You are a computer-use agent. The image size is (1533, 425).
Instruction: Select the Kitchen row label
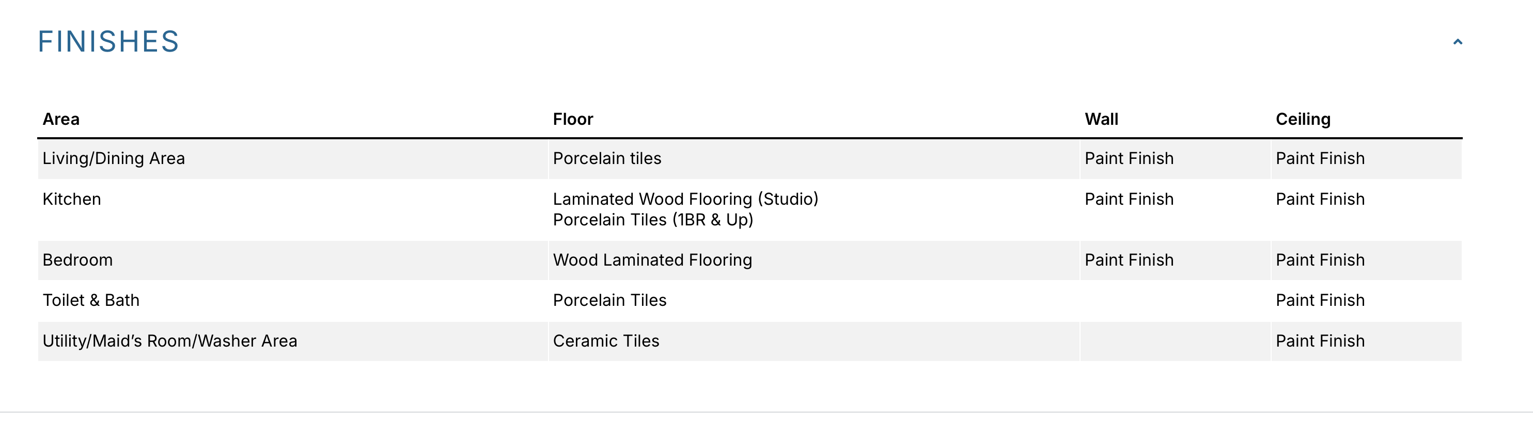pos(71,199)
